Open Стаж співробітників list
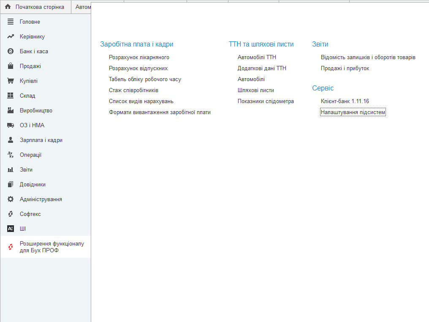Image resolution: width=429 pixels, height=322 pixels. click(133, 90)
